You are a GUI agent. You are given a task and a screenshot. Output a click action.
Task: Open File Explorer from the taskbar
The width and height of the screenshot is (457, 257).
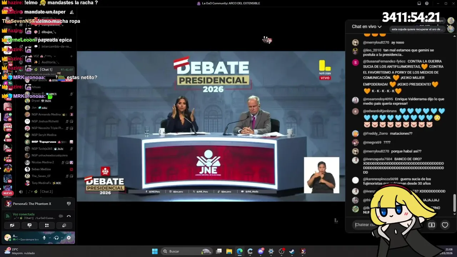(x=229, y=251)
